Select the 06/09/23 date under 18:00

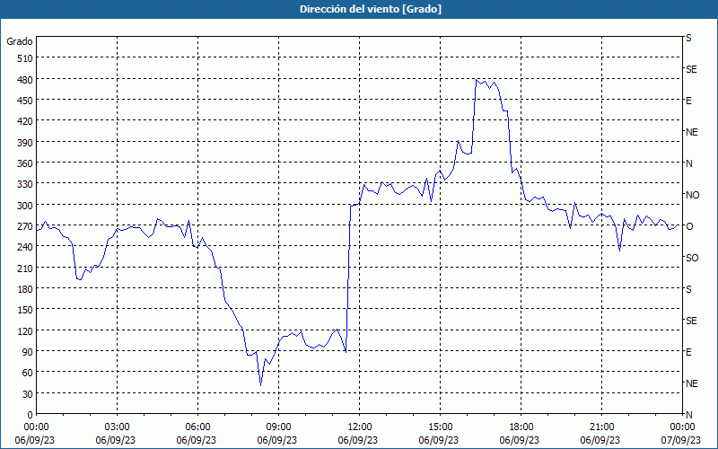point(520,440)
